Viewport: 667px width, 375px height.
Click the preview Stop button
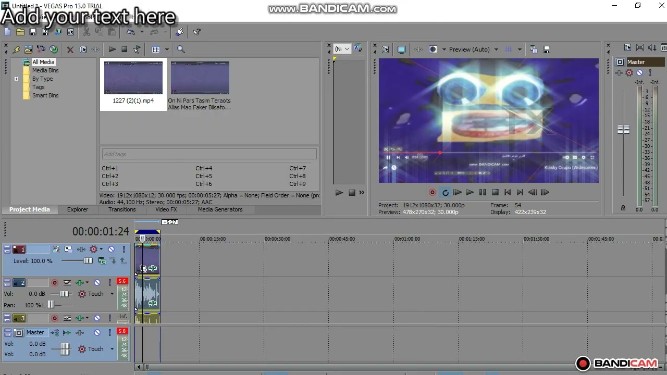tap(495, 193)
